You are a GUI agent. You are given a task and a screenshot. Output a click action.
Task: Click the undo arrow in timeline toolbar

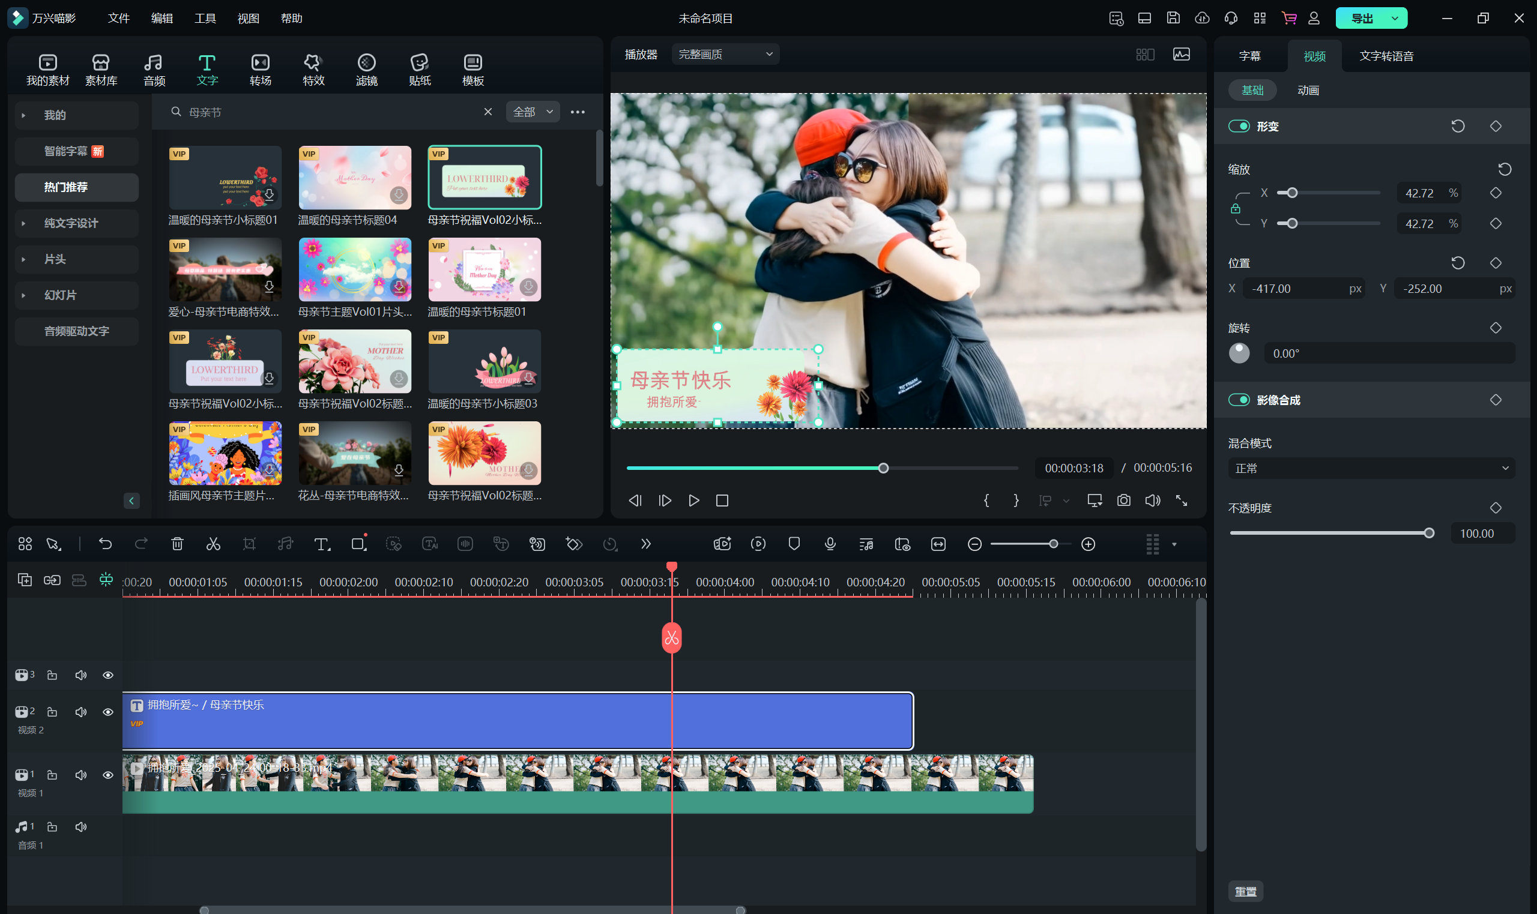105,544
